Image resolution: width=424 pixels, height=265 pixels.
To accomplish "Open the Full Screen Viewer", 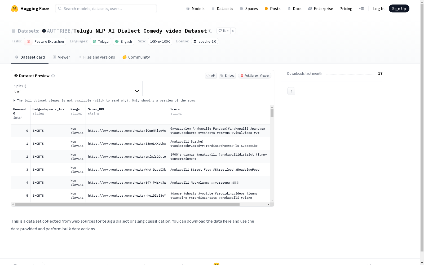I will pyautogui.click(x=255, y=76).
